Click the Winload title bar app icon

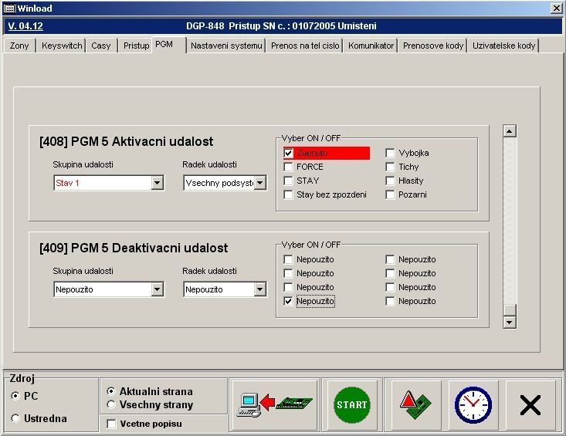[8, 8]
